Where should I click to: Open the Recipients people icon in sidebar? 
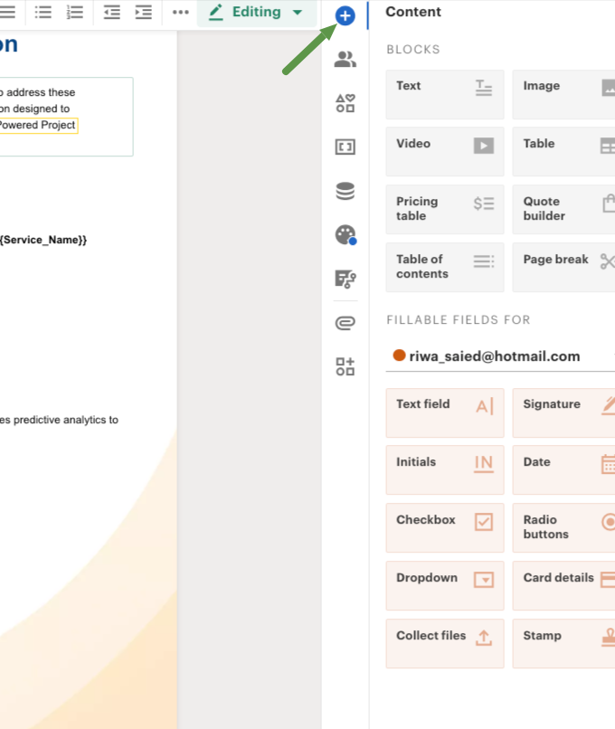(345, 59)
